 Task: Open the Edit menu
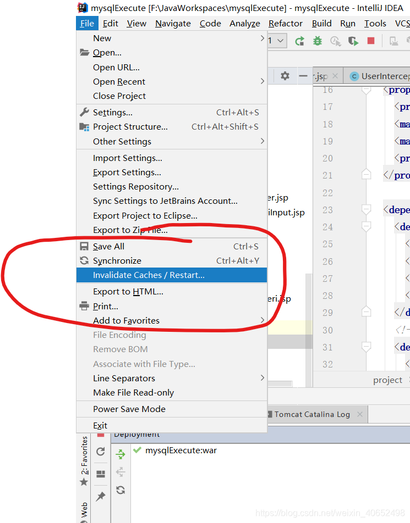coord(110,23)
